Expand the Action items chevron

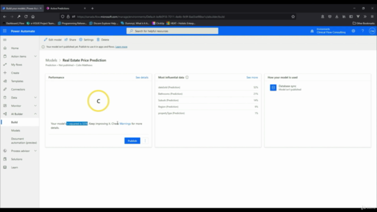coord(35,57)
